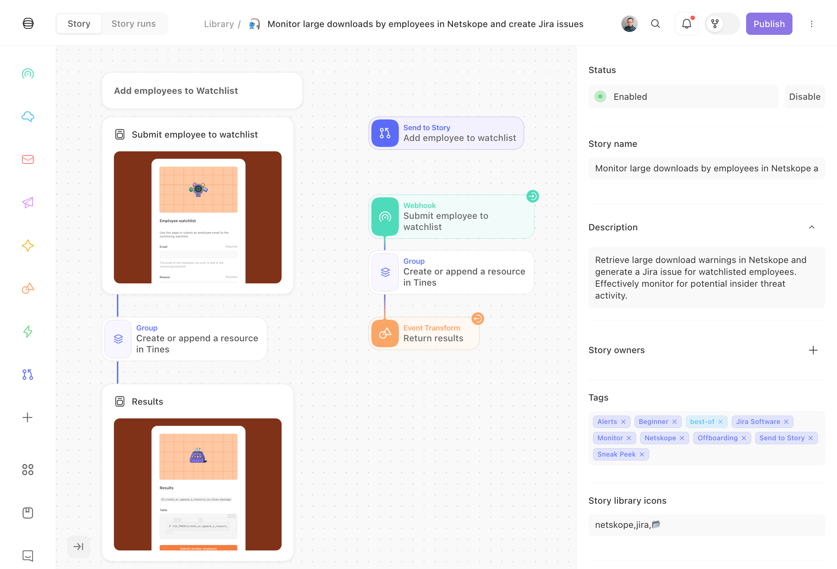Toggle the change control branch switch
Image resolution: width=837 pixels, height=569 pixels.
pos(722,24)
